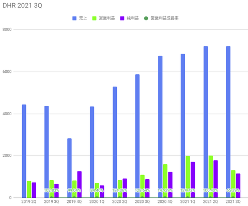Click the 2019 3Q x-axis label

[52, 201]
